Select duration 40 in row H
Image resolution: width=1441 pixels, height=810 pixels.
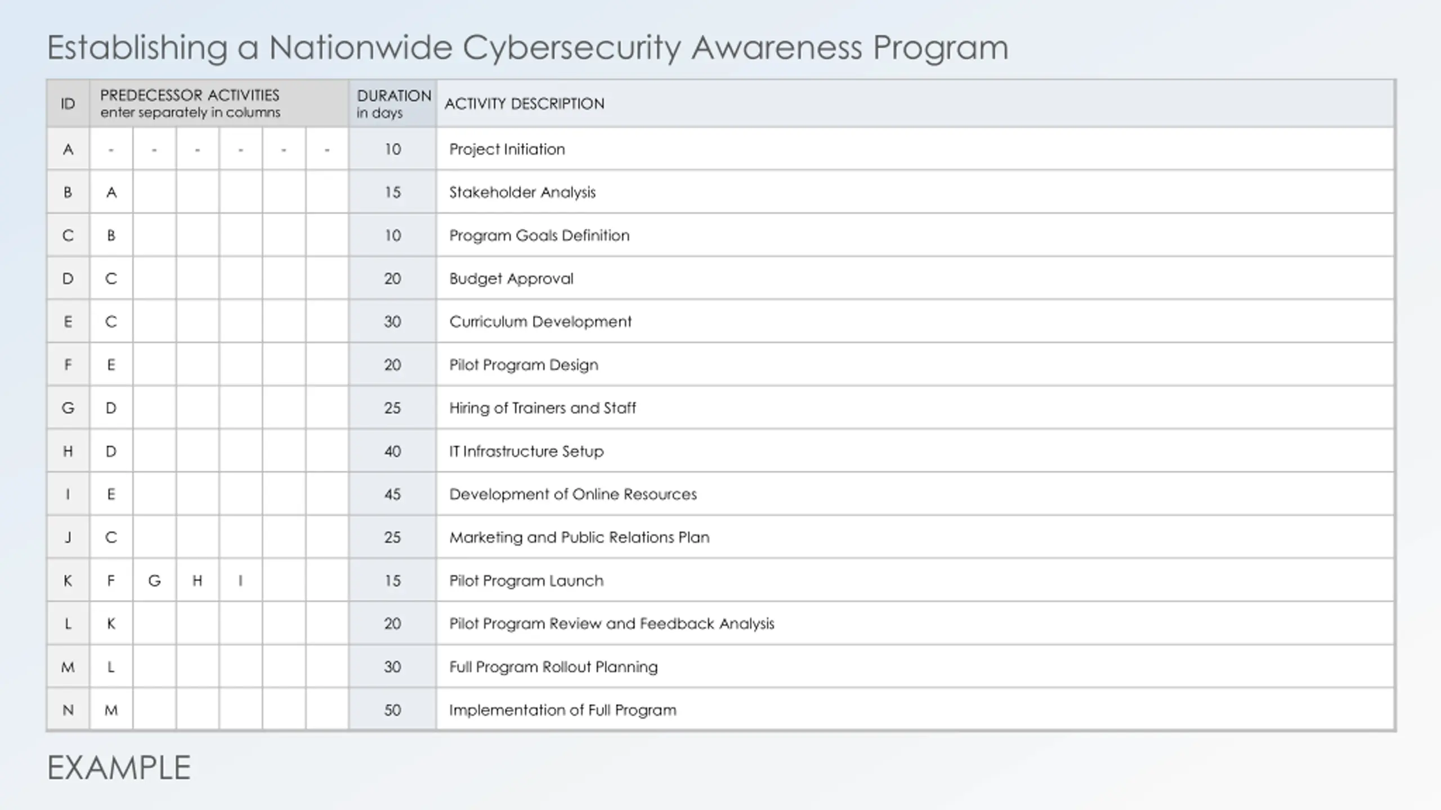click(x=392, y=451)
